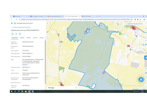The width and height of the screenshot is (147, 104).
Task: Click the left panel vertical scrollbar
Action: tap(45, 62)
